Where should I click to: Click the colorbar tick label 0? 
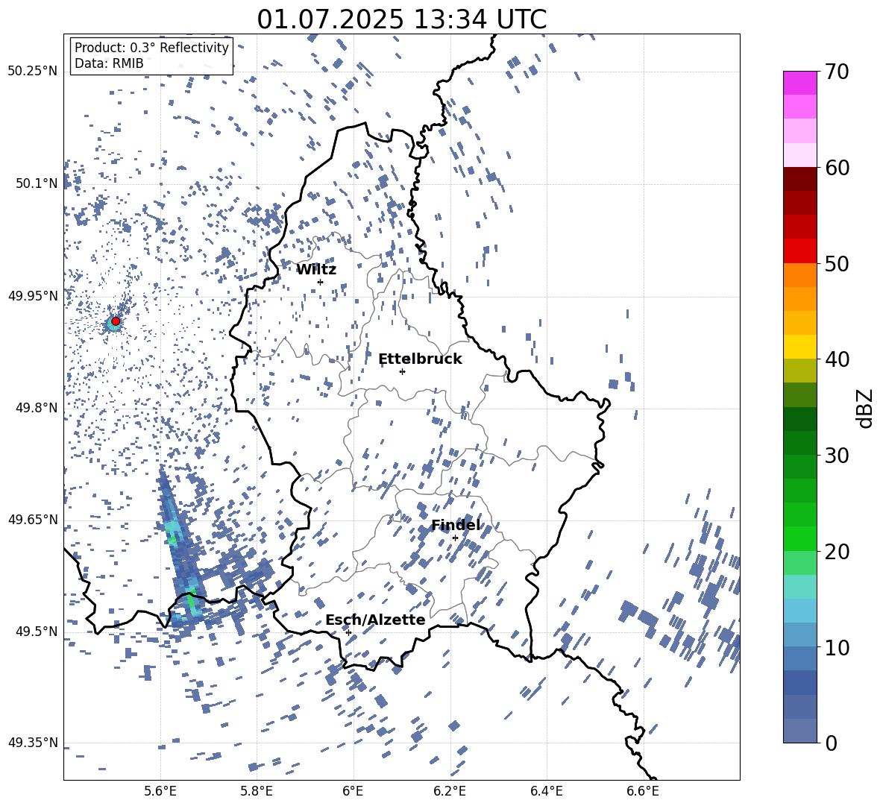(832, 743)
